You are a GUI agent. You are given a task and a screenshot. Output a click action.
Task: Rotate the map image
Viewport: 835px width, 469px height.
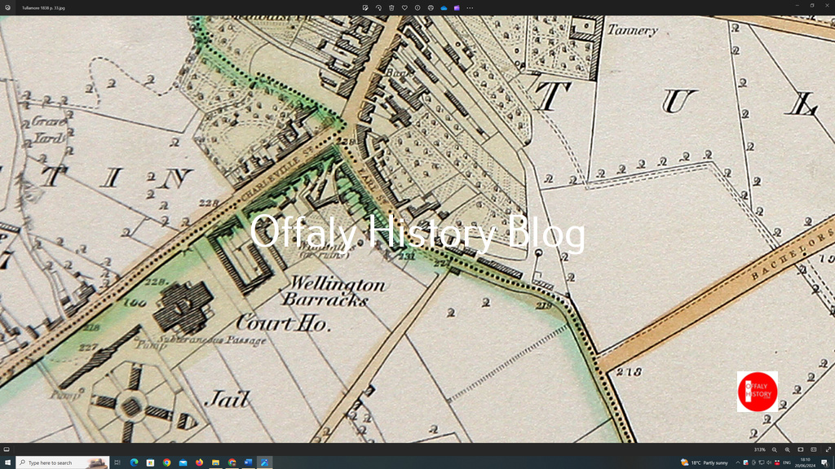378,8
